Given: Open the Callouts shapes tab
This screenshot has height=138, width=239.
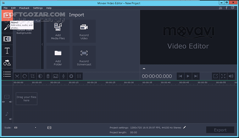Looking at the screenshot, I should 7,62.
